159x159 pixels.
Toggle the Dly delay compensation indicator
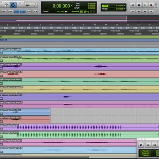tap(87, 12)
